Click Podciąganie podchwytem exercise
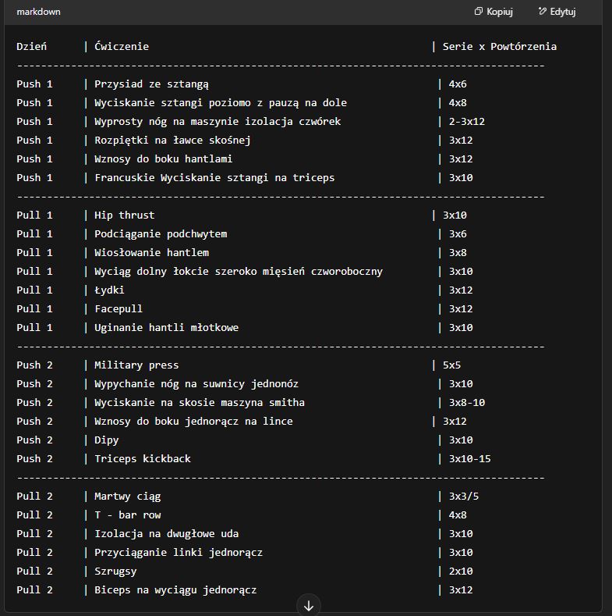 pos(161,234)
